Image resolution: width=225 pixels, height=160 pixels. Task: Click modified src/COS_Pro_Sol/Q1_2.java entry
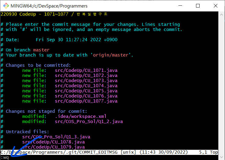point(72,122)
